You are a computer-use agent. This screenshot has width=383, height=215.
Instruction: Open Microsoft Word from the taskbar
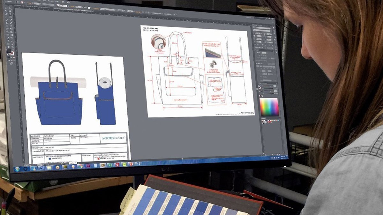(x=138, y=164)
